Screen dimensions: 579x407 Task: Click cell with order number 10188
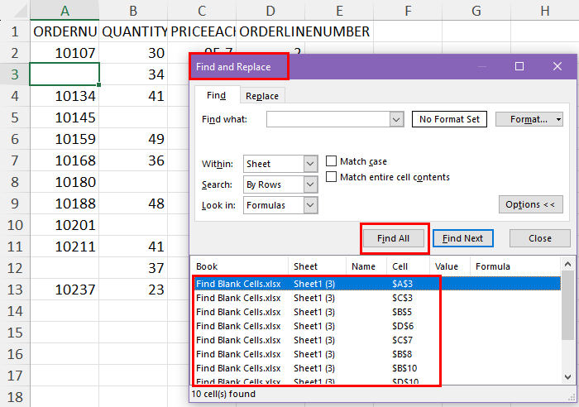pyautogui.click(x=65, y=203)
